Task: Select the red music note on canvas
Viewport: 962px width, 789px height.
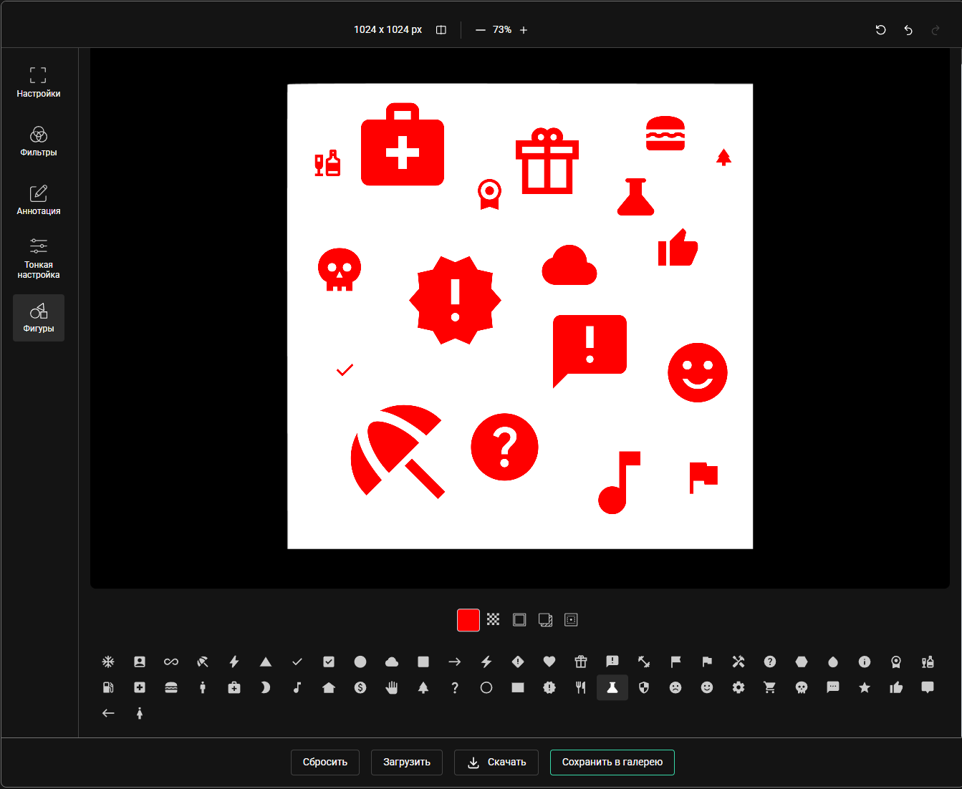Action: tap(619, 483)
